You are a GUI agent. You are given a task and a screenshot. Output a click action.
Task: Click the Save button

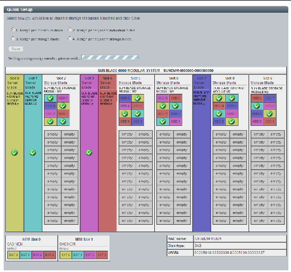point(16,49)
